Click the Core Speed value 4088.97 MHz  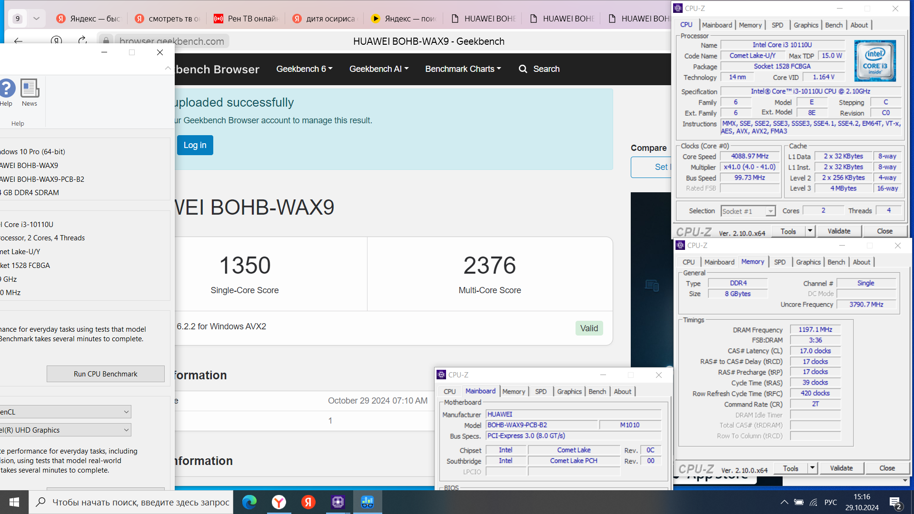coord(750,156)
